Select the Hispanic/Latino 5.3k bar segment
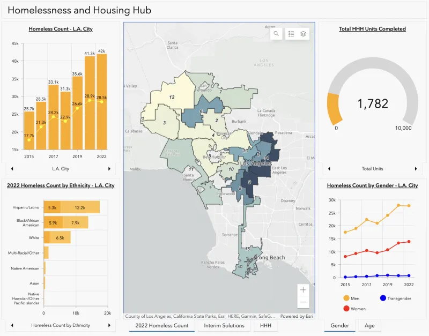The width and height of the screenshot is (429, 336). point(52,207)
